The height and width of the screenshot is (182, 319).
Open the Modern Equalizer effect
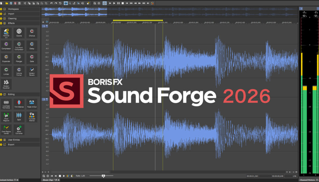pos(6,84)
